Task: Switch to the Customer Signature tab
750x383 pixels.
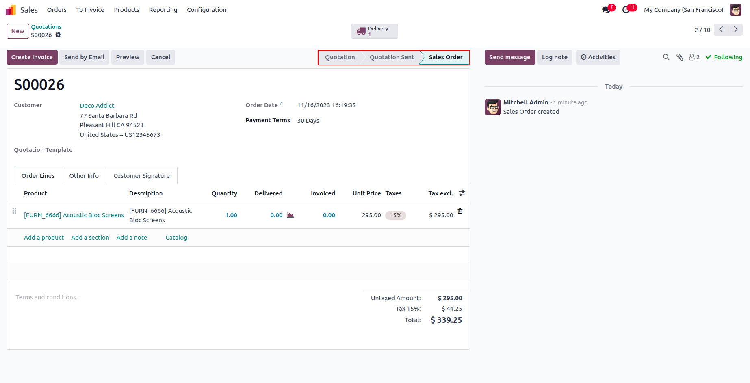Action: [141, 176]
